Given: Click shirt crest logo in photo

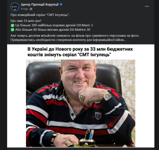Looking at the screenshot, I should pyautogui.click(x=98, y=115).
